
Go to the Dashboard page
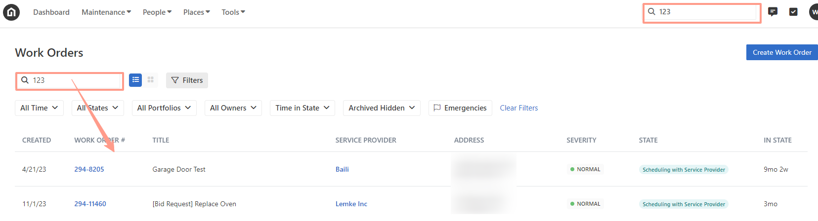[51, 12]
